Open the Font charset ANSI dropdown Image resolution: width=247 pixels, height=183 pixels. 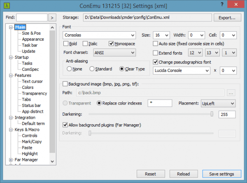114,53
